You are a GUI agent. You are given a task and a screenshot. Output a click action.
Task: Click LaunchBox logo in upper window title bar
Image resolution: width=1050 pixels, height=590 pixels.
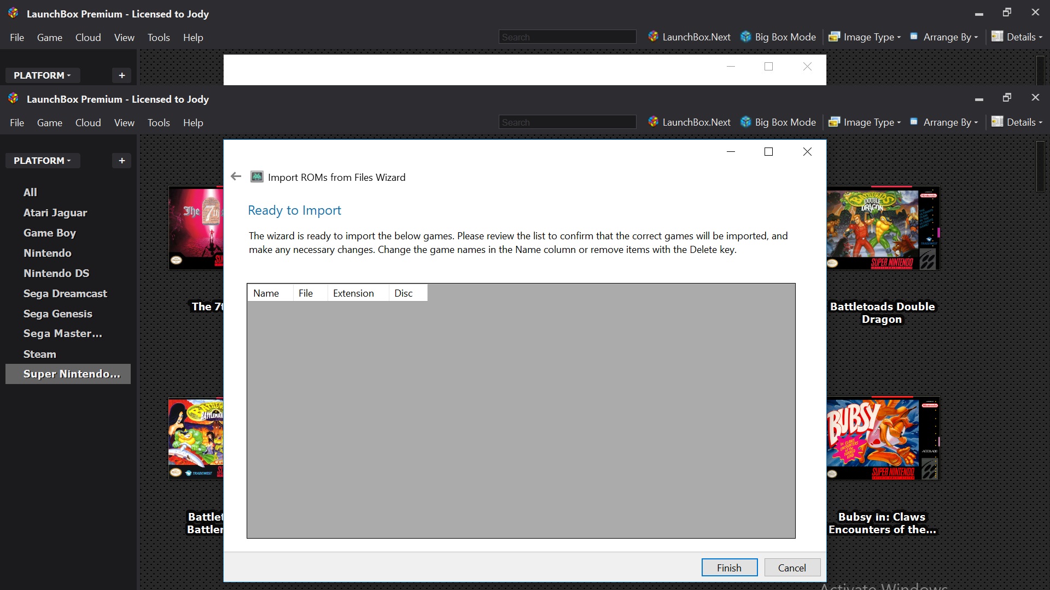13,13
